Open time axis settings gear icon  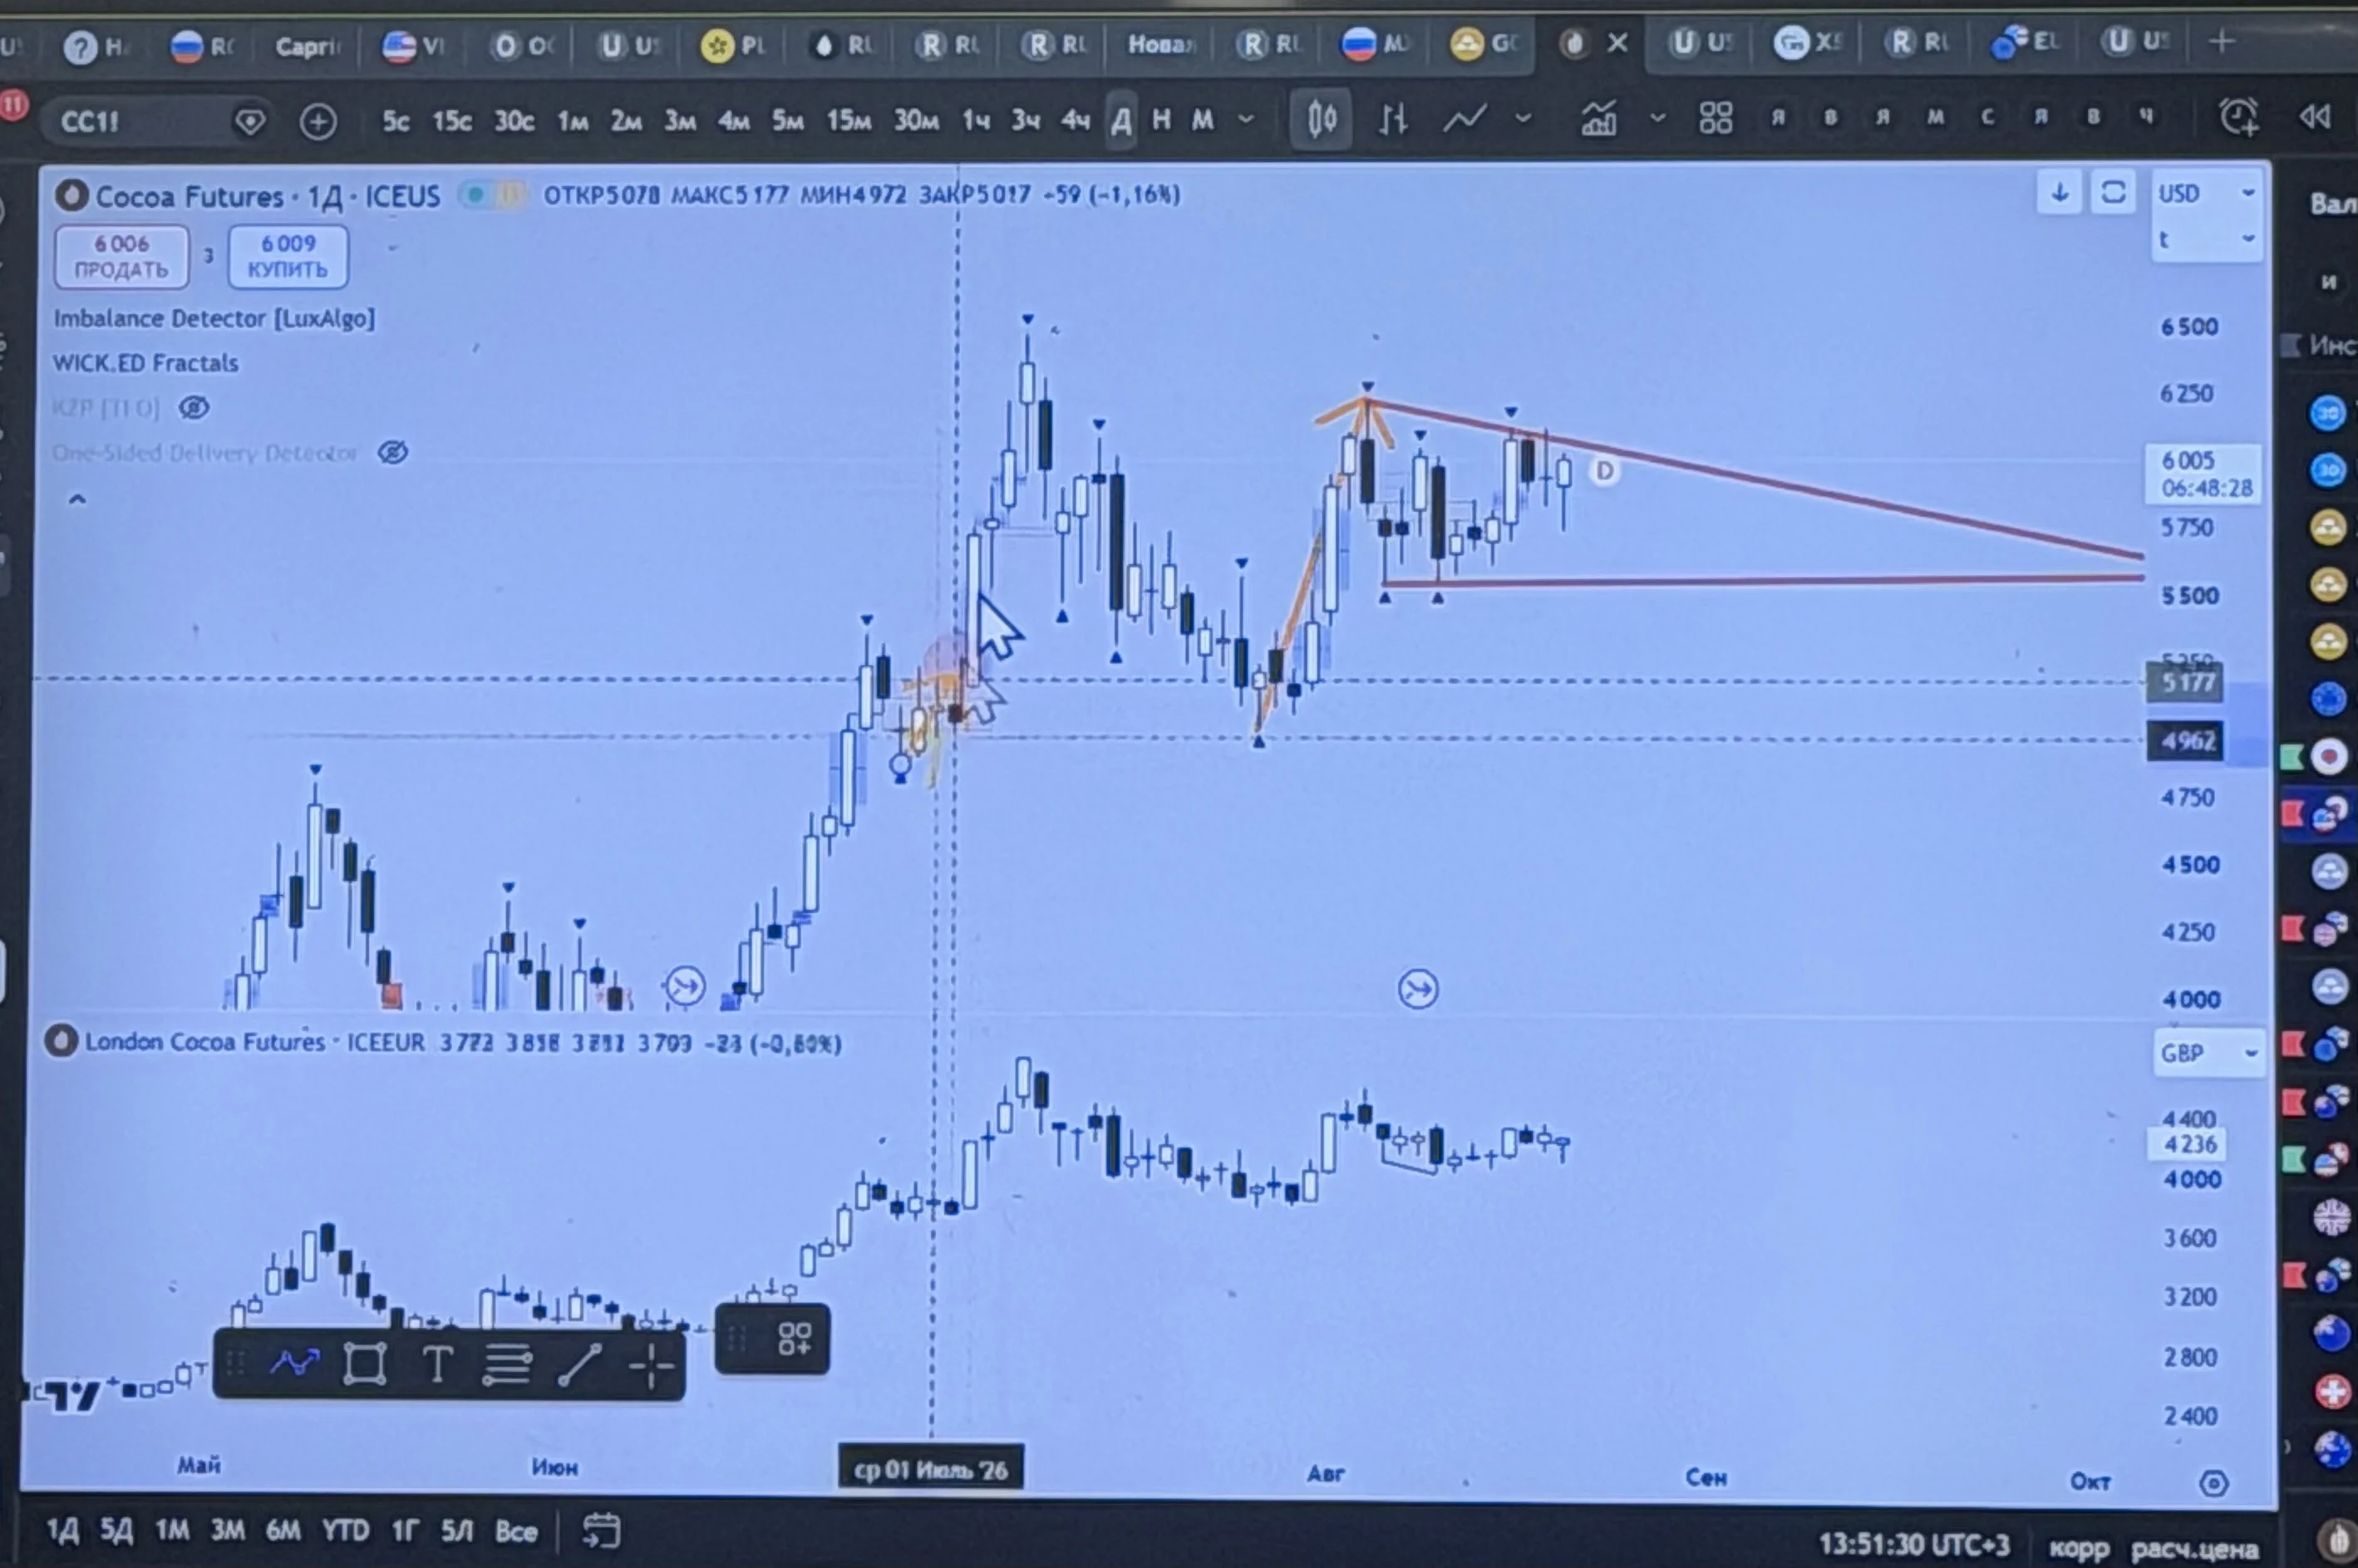click(2214, 1482)
